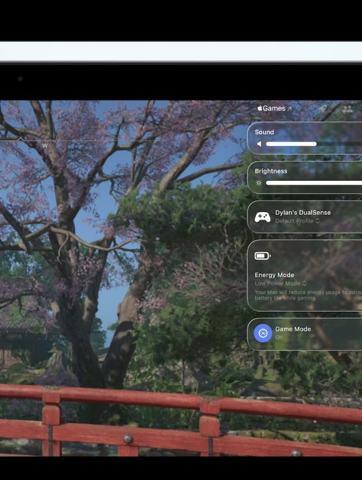Image resolution: width=362 pixels, height=480 pixels.
Task: Click the W compass marker in game
Action: tap(45, 145)
